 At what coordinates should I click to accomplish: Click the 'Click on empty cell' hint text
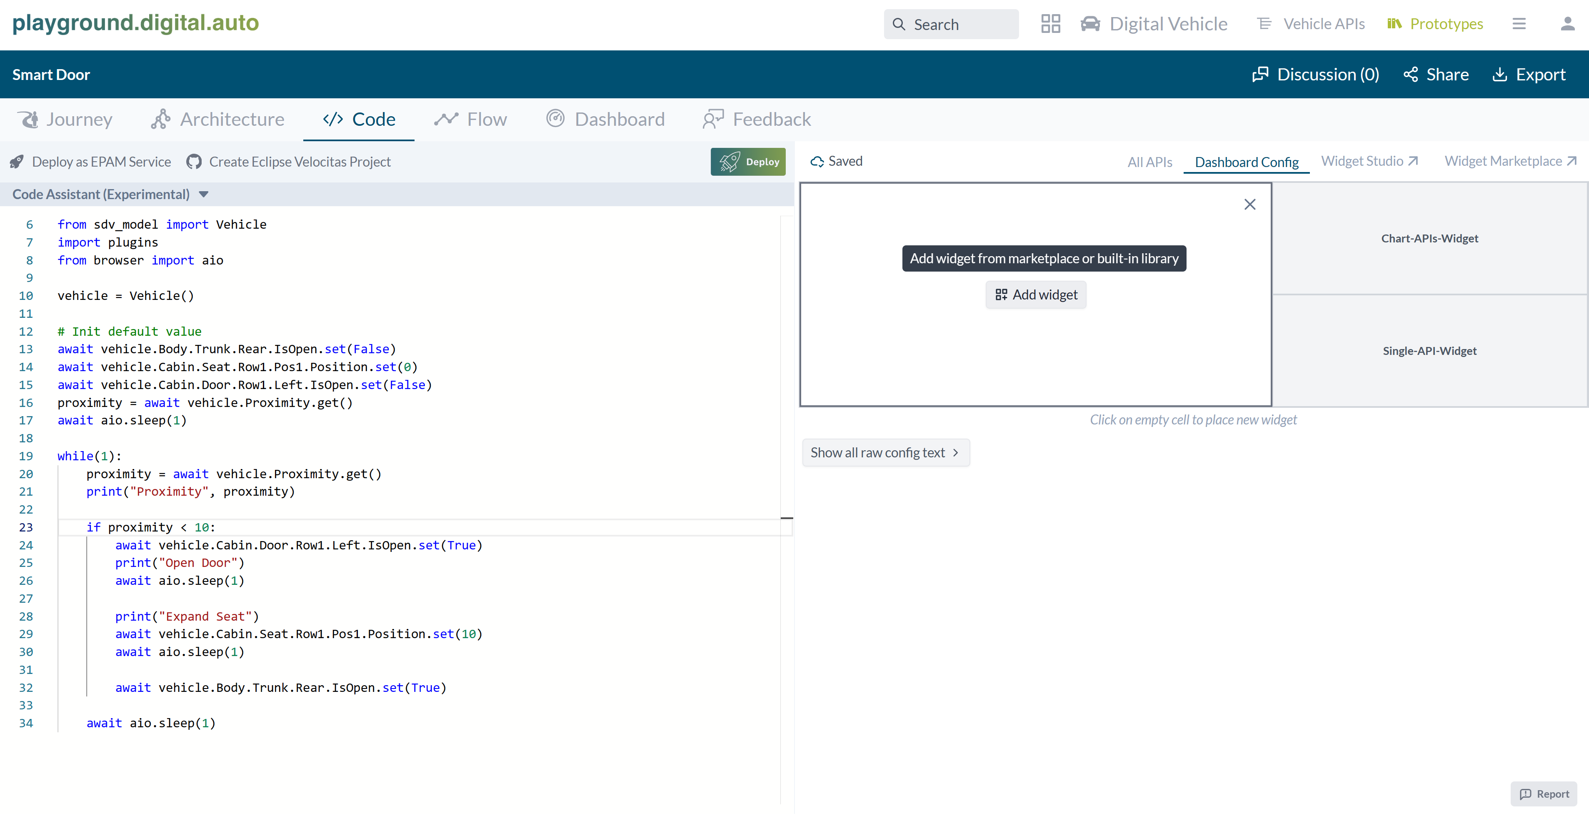(x=1193, y=420)
